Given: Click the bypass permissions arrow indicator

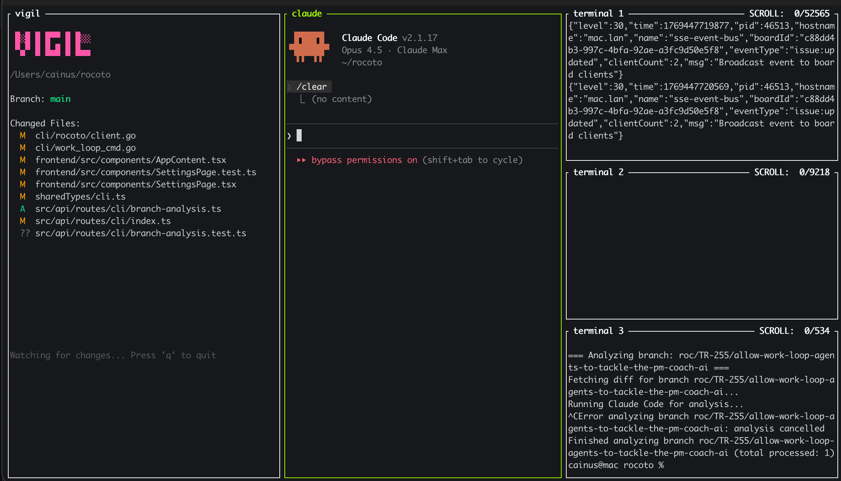Looking at the screenshot, I should [x=302, y=160].
